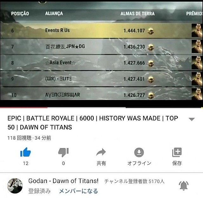Like the video with thumbs-up icon
This screenshot has height=198, width=203.
(25, 152)
